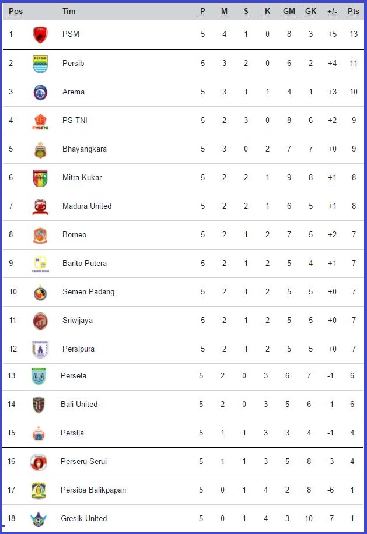Click the Persib club crest
367x534 pixels.
(x=40, y=64)
